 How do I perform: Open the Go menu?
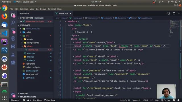[x=37, y=9]
